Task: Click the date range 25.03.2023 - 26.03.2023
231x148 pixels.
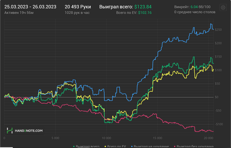Action: point(30,7)
